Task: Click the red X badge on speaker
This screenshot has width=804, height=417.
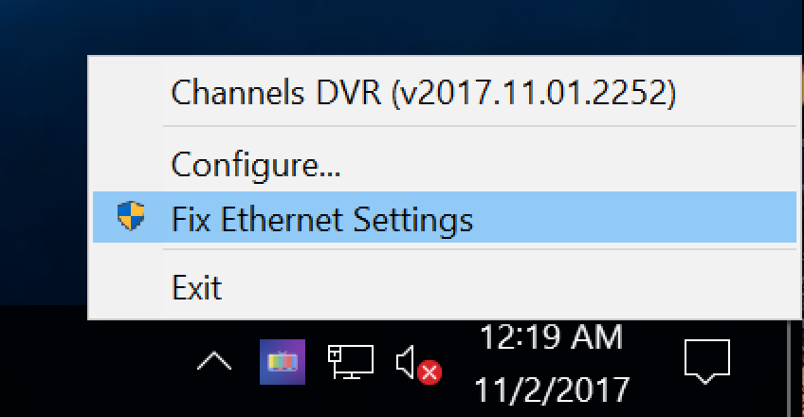Action: (429, 372)
